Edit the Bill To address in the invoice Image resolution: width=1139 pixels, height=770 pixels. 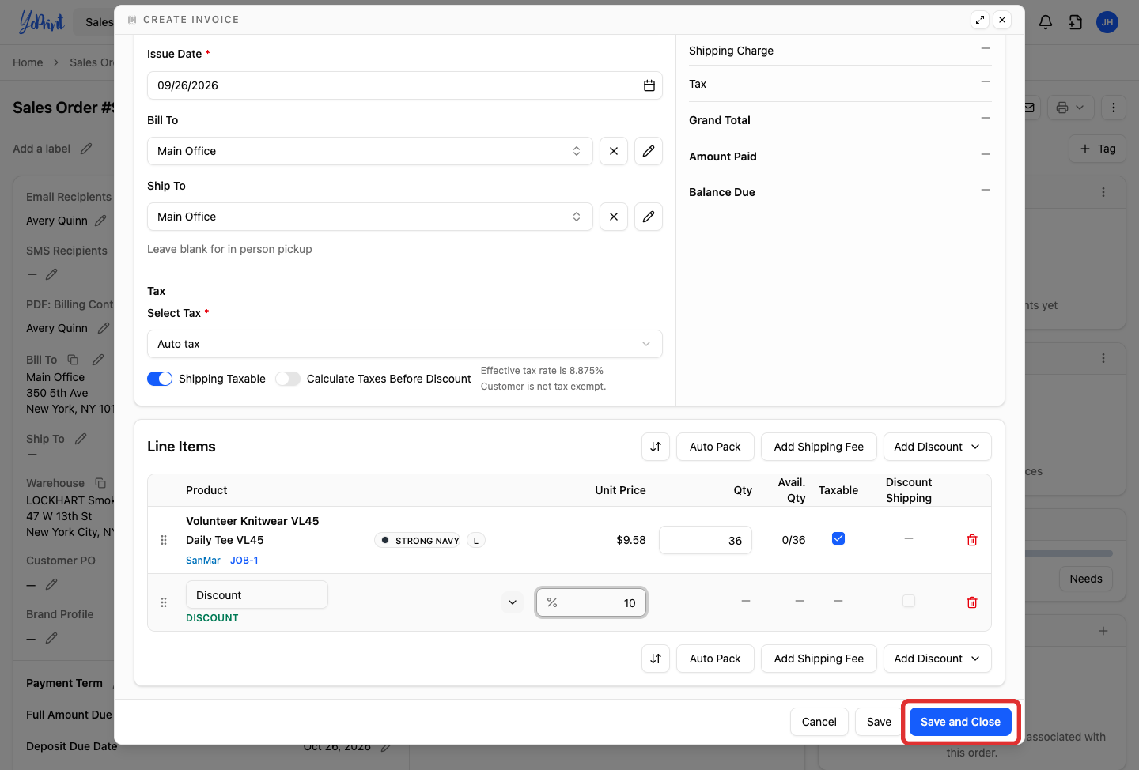[649, 151]
